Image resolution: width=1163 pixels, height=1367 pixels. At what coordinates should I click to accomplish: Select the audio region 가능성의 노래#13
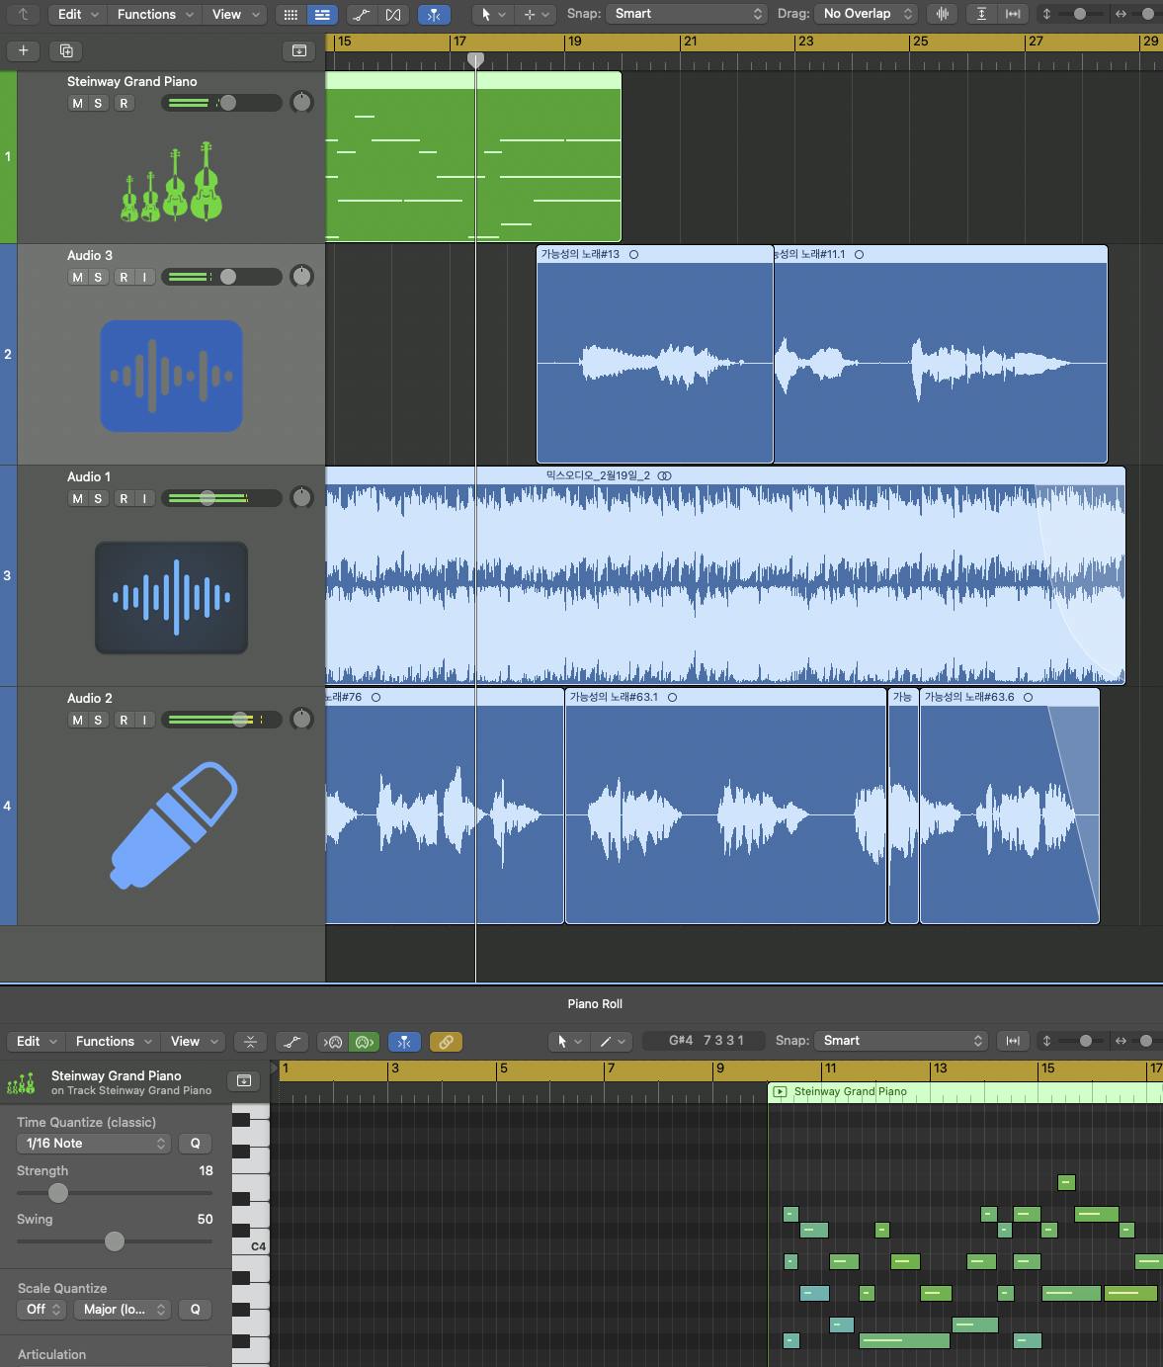click(x=655, y=354)
